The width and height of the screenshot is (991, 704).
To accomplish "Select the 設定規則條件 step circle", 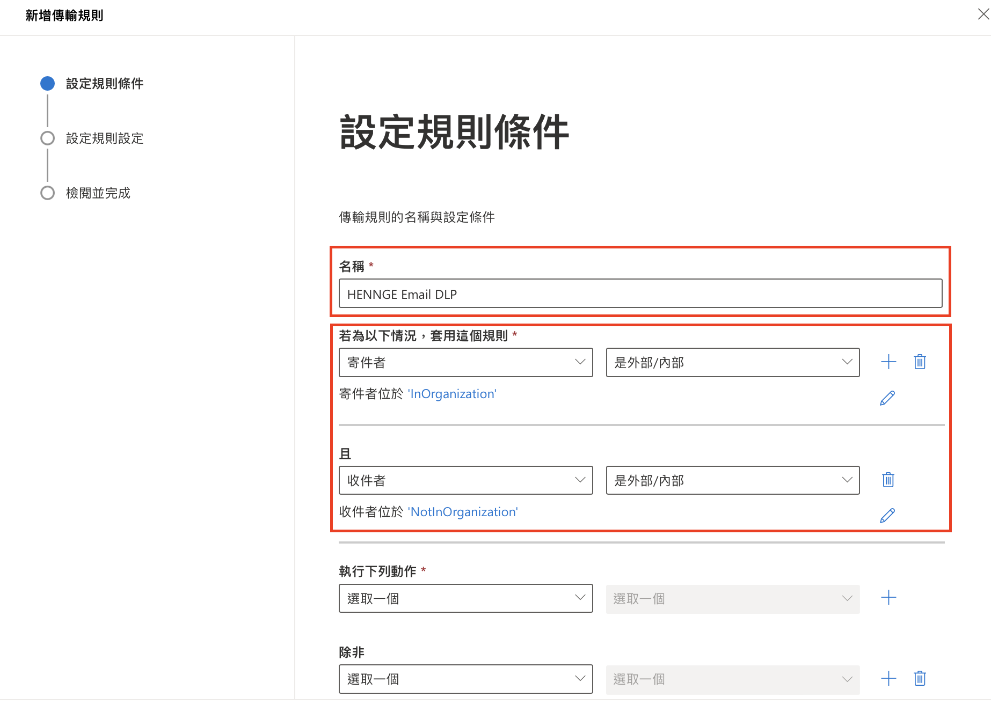I will click(48, 83).
